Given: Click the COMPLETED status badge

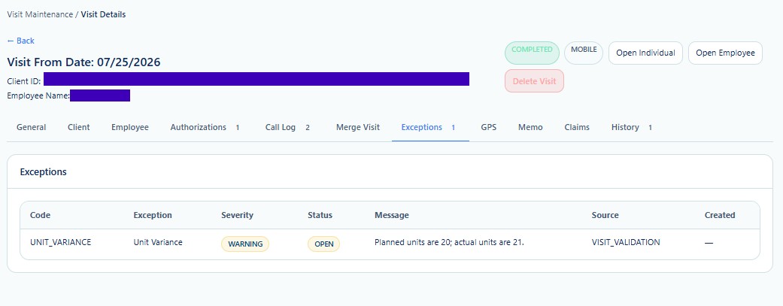Looking at the screenshot, I should pyautogui.click(x=532, y=53).
